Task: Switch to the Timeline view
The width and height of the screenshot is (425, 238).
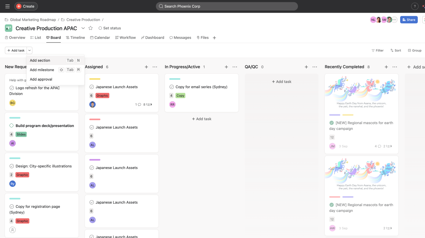Action: [x=75, y=37]
